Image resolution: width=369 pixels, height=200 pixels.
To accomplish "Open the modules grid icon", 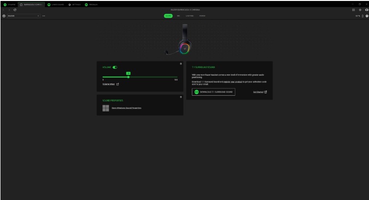I will pos(353,10).
